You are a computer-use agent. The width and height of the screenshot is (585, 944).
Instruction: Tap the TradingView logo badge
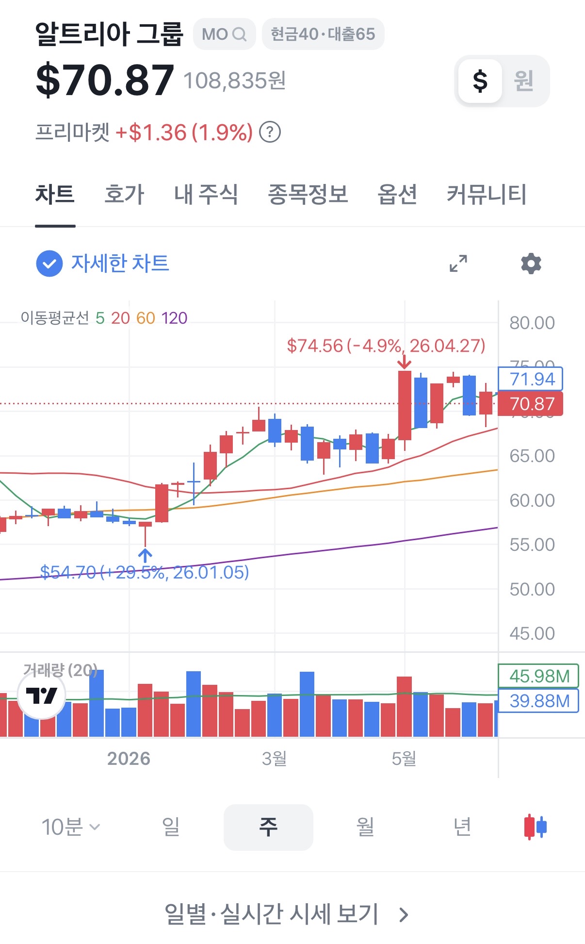click(42, 696)
